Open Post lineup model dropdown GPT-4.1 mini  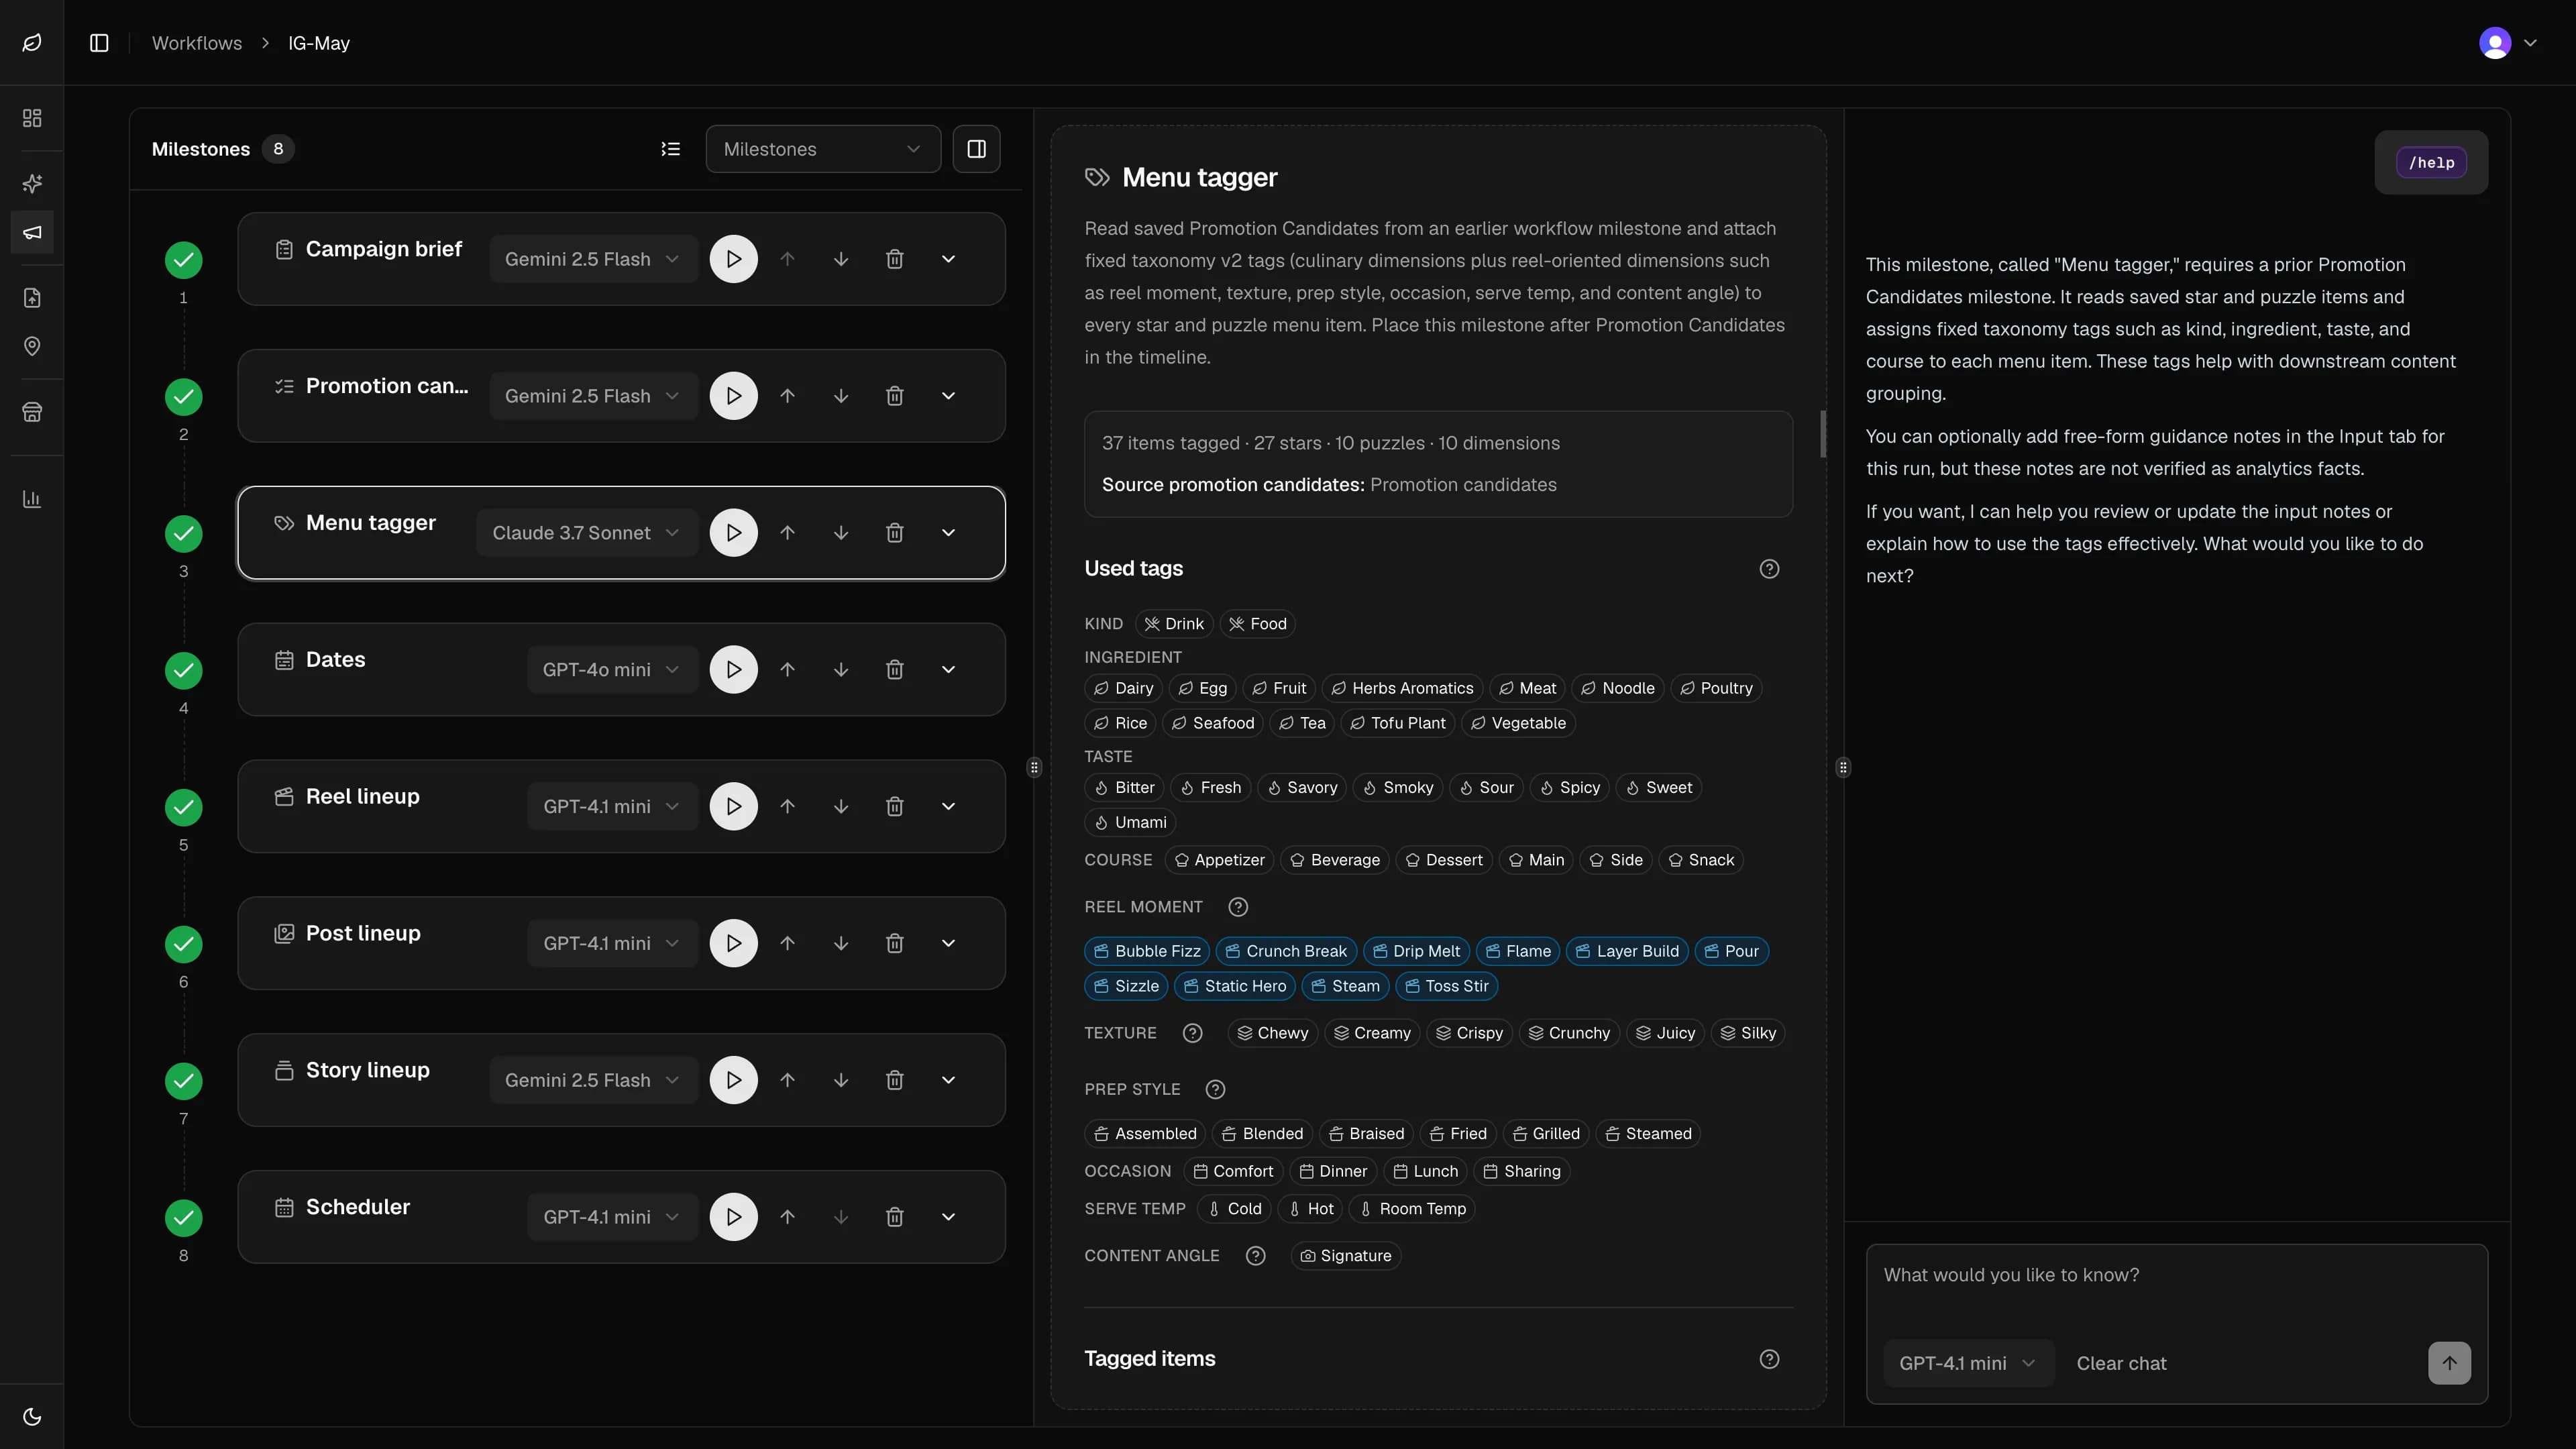[x=612, y=943]
